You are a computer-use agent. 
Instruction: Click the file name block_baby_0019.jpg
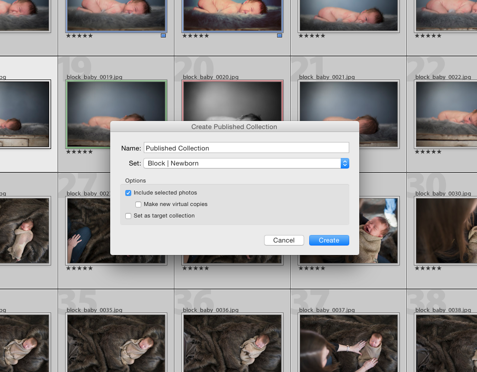(94, 77)
